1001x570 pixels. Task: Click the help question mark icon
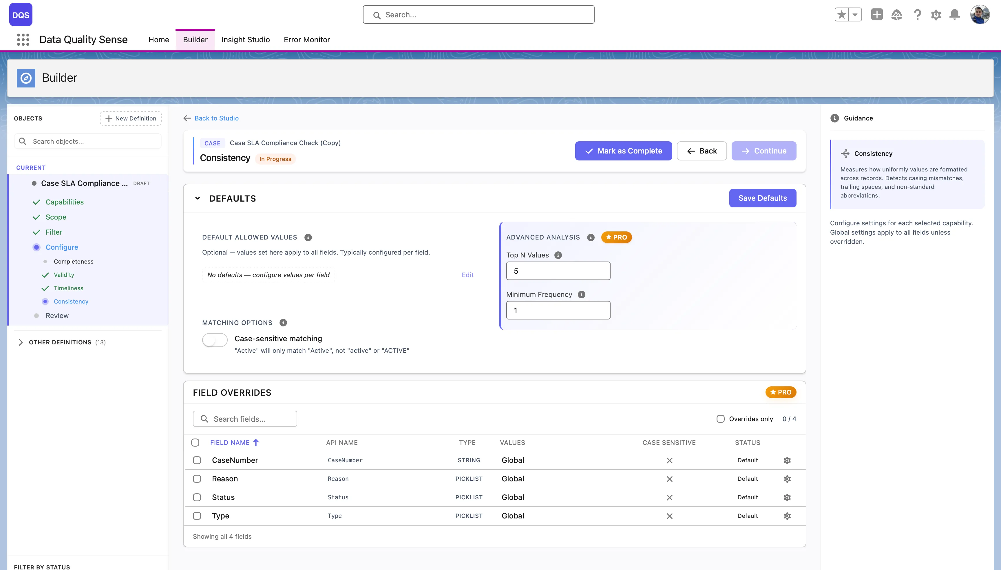(x=917, y=15)
